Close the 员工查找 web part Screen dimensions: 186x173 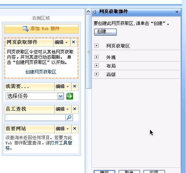point(74,109)
